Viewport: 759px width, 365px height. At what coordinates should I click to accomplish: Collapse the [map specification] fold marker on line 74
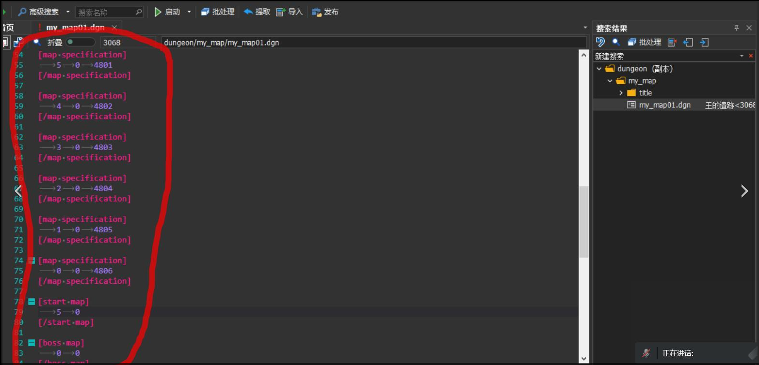[32, 260]
